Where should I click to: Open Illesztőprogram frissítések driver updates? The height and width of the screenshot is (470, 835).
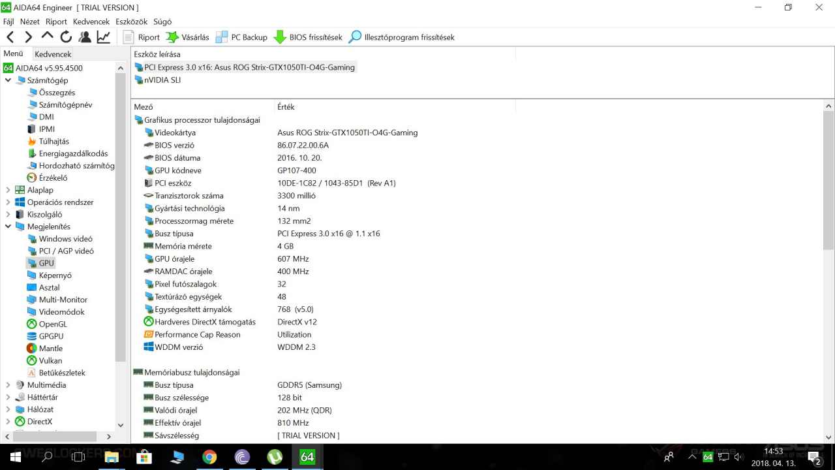[x=401, y=37]
